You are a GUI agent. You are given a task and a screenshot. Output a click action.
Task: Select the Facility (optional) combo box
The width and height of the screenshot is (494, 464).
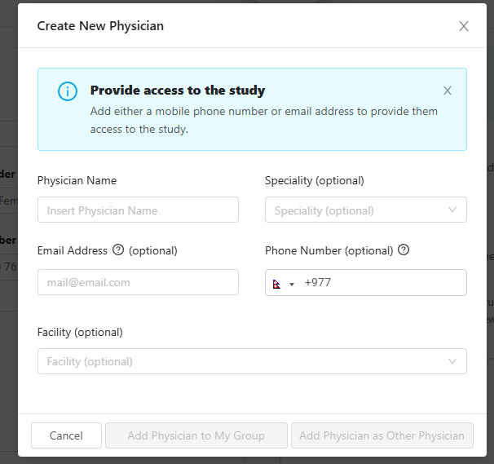[x=252, y=361]
